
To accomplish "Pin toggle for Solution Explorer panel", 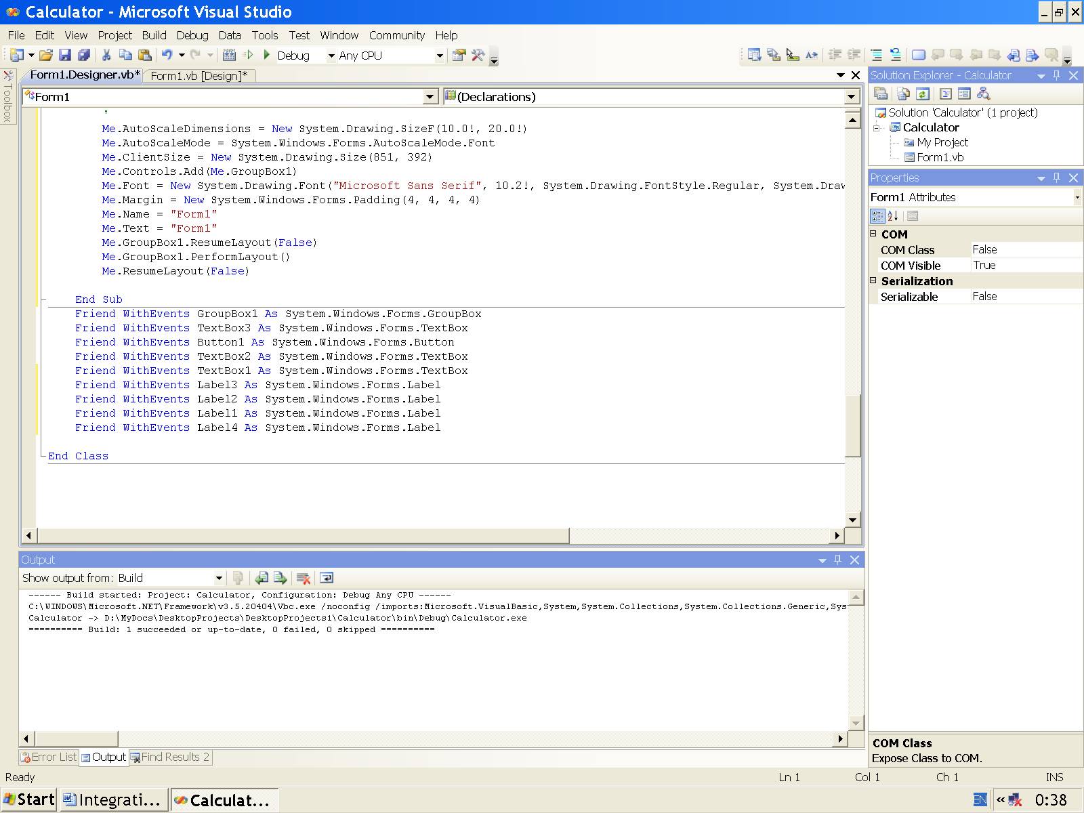I will pos(1057,75).
